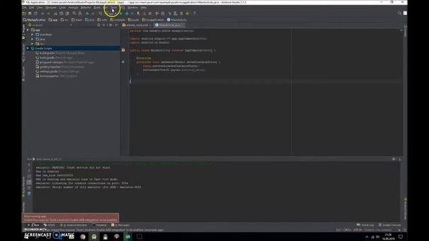Click the MyApplication breadcrumb

click(x=34, y=19)
